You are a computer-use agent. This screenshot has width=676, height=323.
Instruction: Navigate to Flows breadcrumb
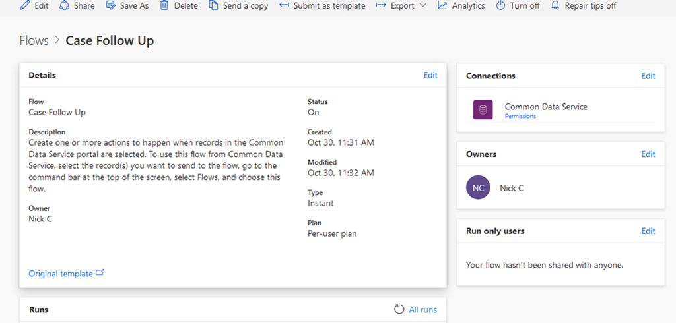tap(34, 41)
